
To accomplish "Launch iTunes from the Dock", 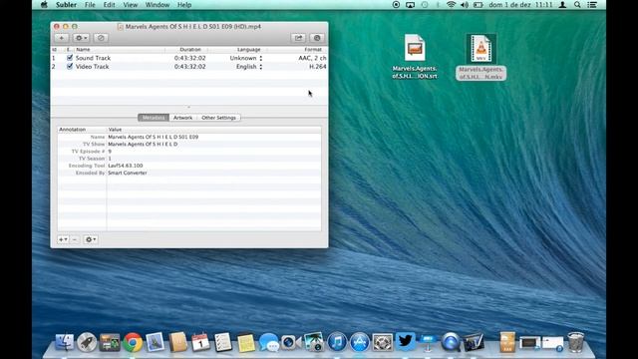I will click(337, 342).
